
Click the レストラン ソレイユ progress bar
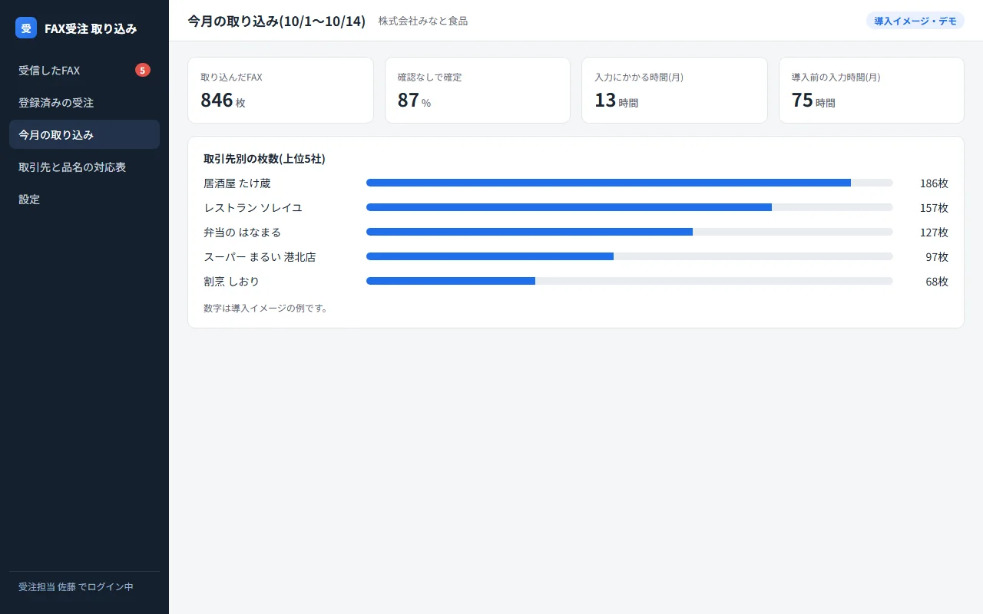click(x=630, y=207)
